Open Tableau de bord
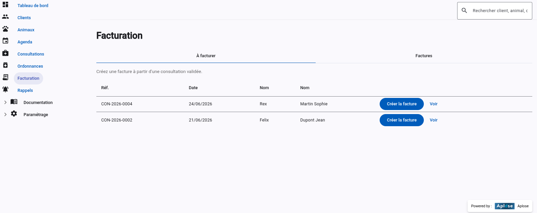Viewport: 537px width, 213px height. point(33,6)
